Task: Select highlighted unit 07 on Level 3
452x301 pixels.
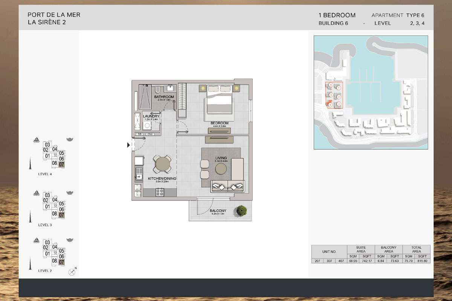Action: coord(62,215)
